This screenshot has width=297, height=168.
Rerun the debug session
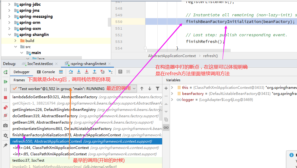coord(5,72)
